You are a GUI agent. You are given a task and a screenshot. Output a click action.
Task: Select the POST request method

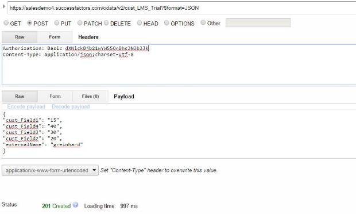tap(29, 23)
